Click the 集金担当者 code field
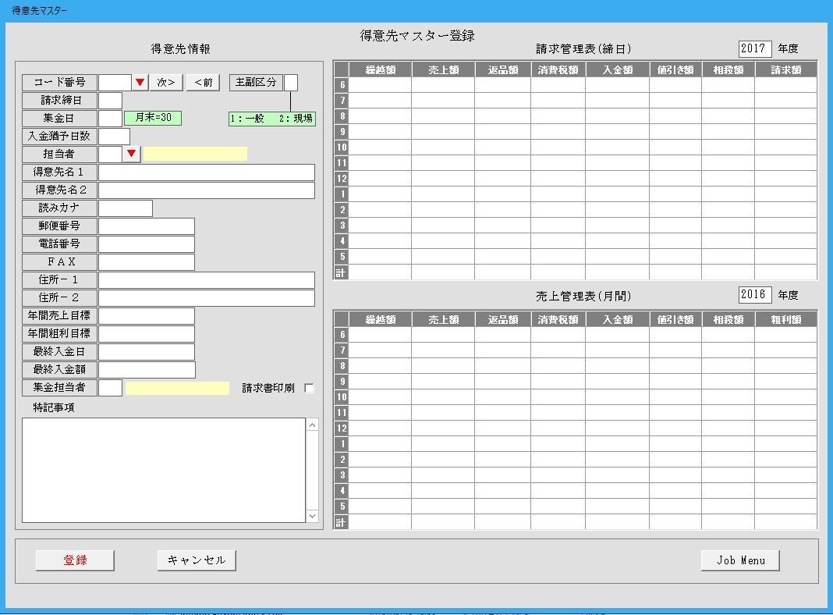Image resolution: width=833 pixels, height=615 pixels. (111, 388)
